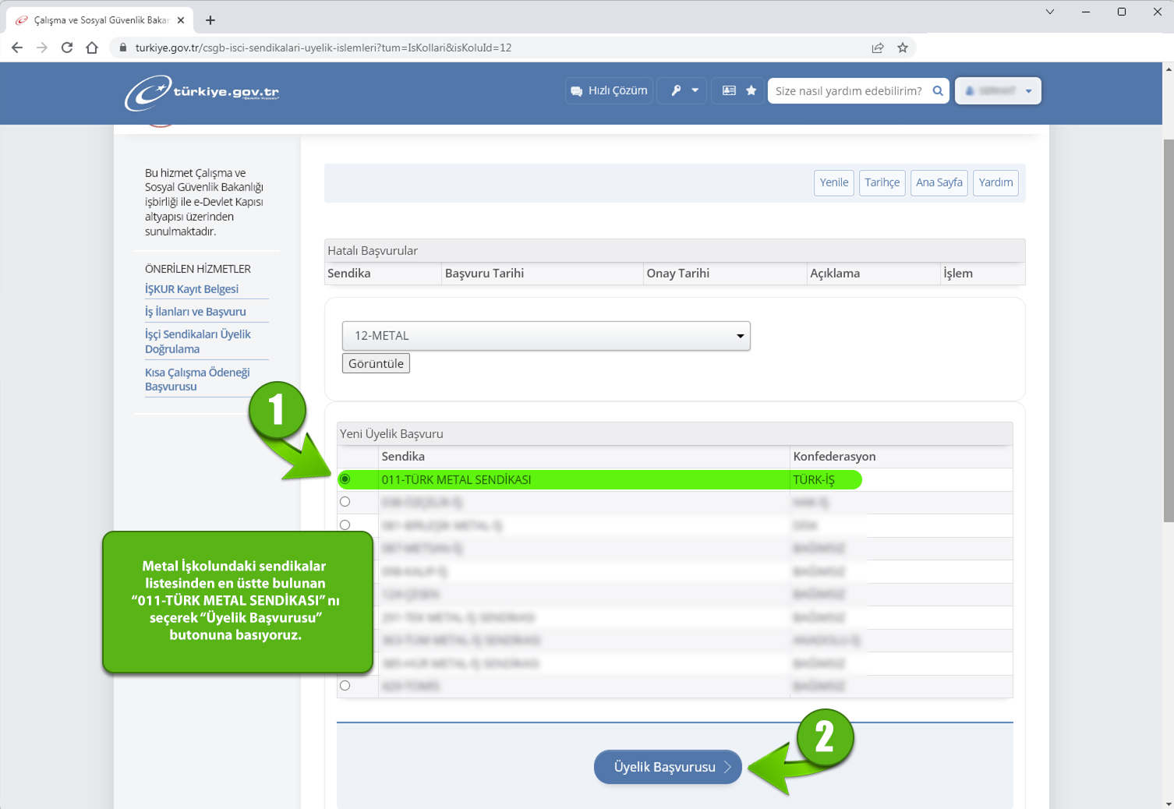The width and height of the screenshot is (1174, 809).
Task: Go back with the browser back arrow
Action: [x=17, y=48]
